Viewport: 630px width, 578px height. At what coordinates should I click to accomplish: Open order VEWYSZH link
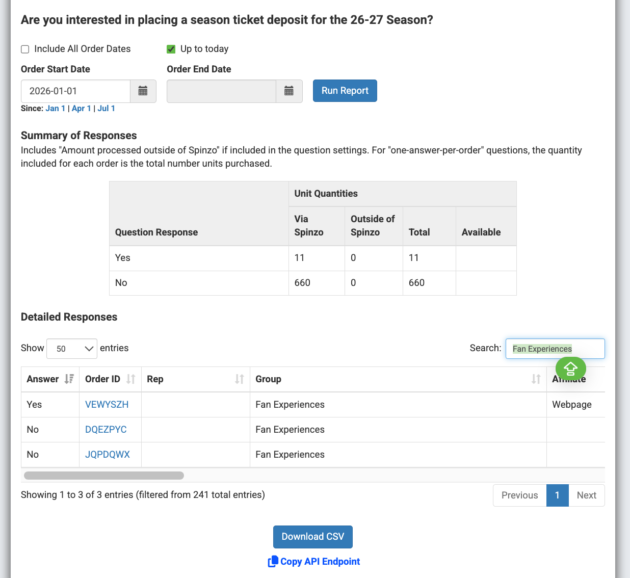click(x=107, y=405)
